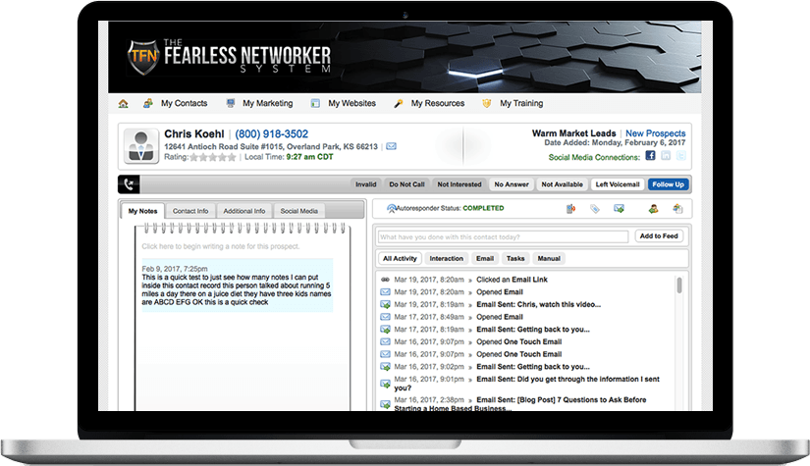Click the My Training shield icon
This screenshot has width=810, height=466.
[487, 103]
